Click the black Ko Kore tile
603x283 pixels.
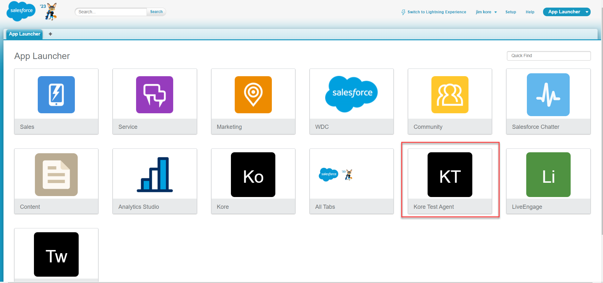pyautogui.click(x=253, y=175)
